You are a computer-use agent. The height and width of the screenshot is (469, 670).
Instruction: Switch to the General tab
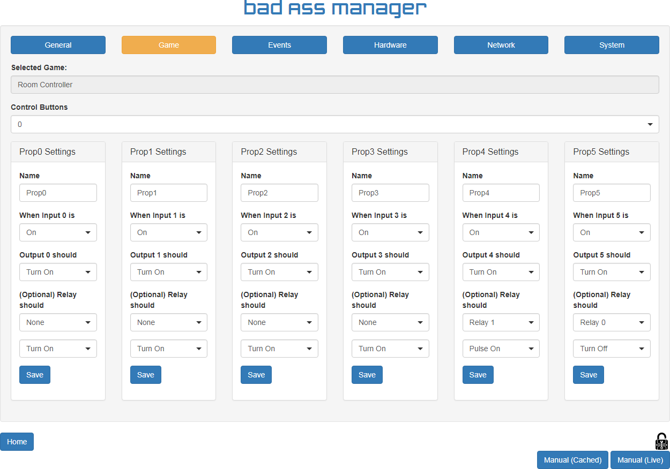point(58,45)
